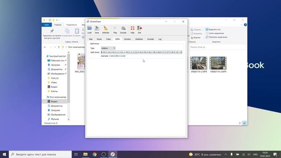281x158 pixels.
Task: Click the Windows taskbar search box
Action: (40, 154)
